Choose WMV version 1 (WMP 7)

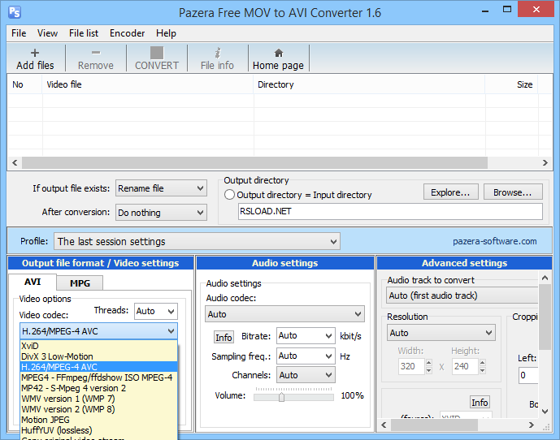point(98,399)
